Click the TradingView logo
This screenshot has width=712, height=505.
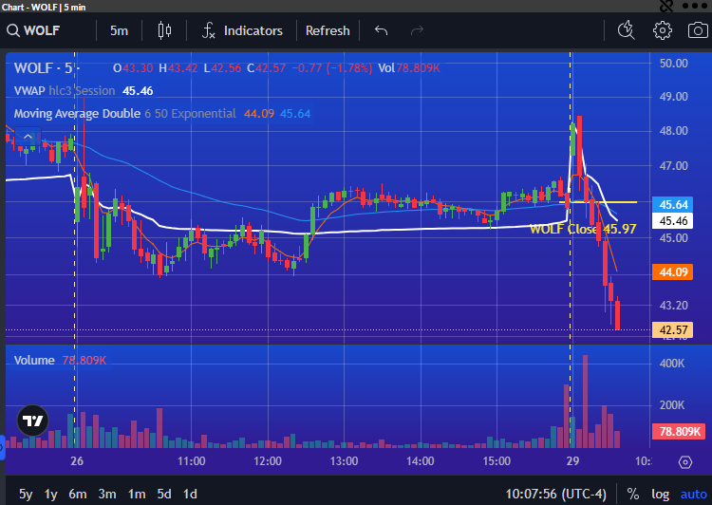tap(32, 421)
